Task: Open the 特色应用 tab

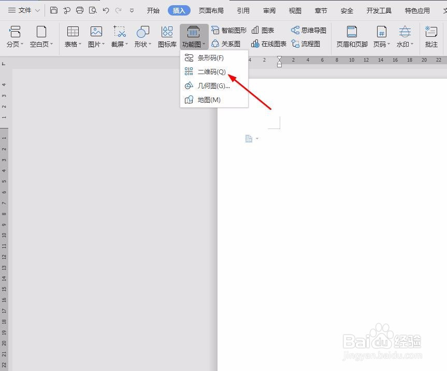Action: coord(417,10)
